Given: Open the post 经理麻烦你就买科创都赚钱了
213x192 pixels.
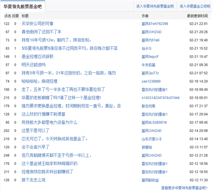Looking at the screenshot, I should [47, 172].
